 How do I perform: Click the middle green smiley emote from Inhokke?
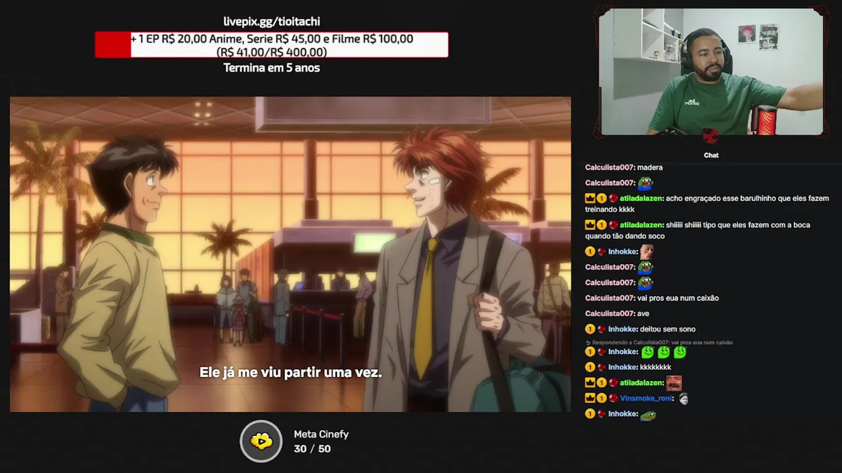point(664,352)
